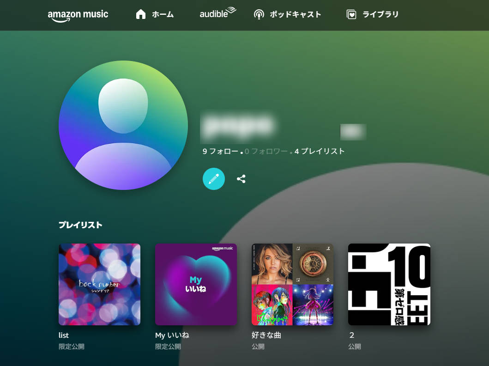
Task: Click 公開 label under playlist 2
Action: coord(355,347)
